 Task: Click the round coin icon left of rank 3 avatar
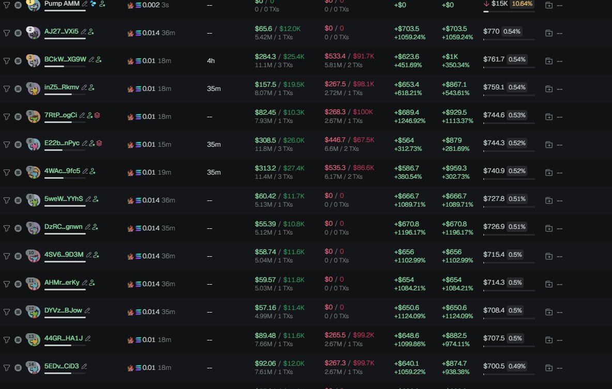click(x=18, y=60)
